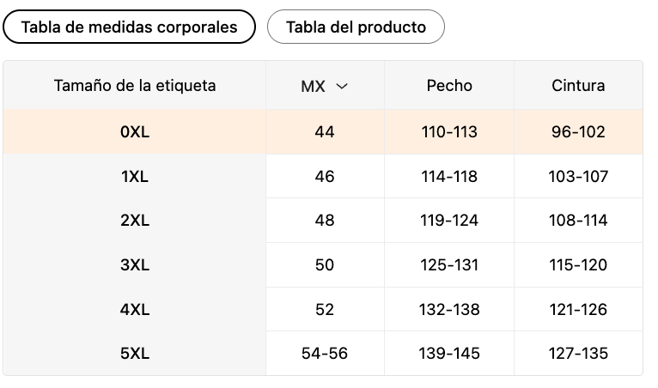This screenshot has width=658, height=388.
Task: Click the Pecho column header
Action: 449,86
